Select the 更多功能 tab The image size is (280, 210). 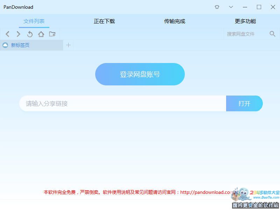coord(245,21)
